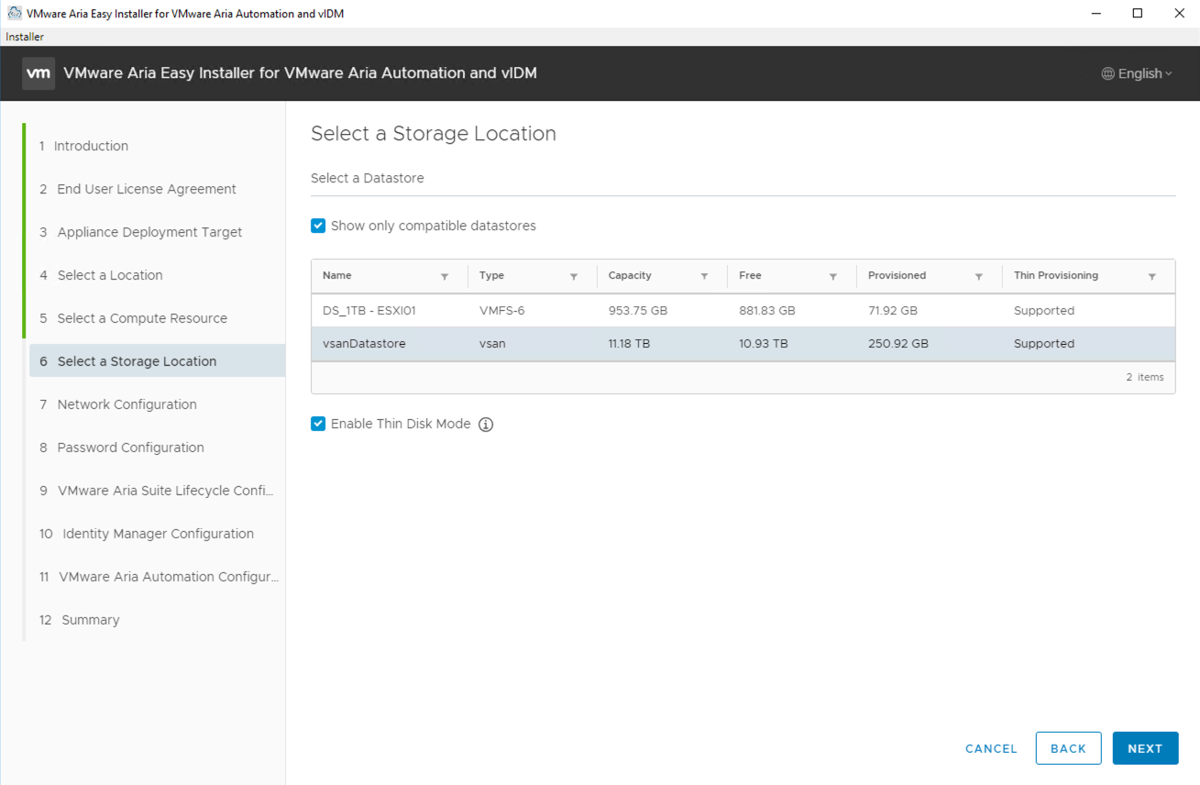Open the Name column filter icon
The width and height of the screenshot is (1200, 785).
[445, 276]
